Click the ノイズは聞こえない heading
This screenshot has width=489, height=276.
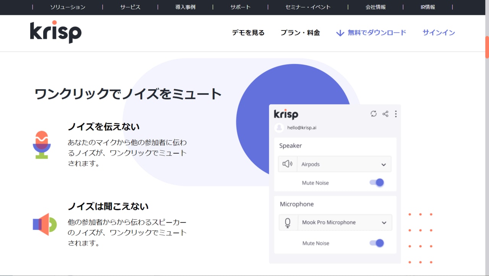click(108, 206)
